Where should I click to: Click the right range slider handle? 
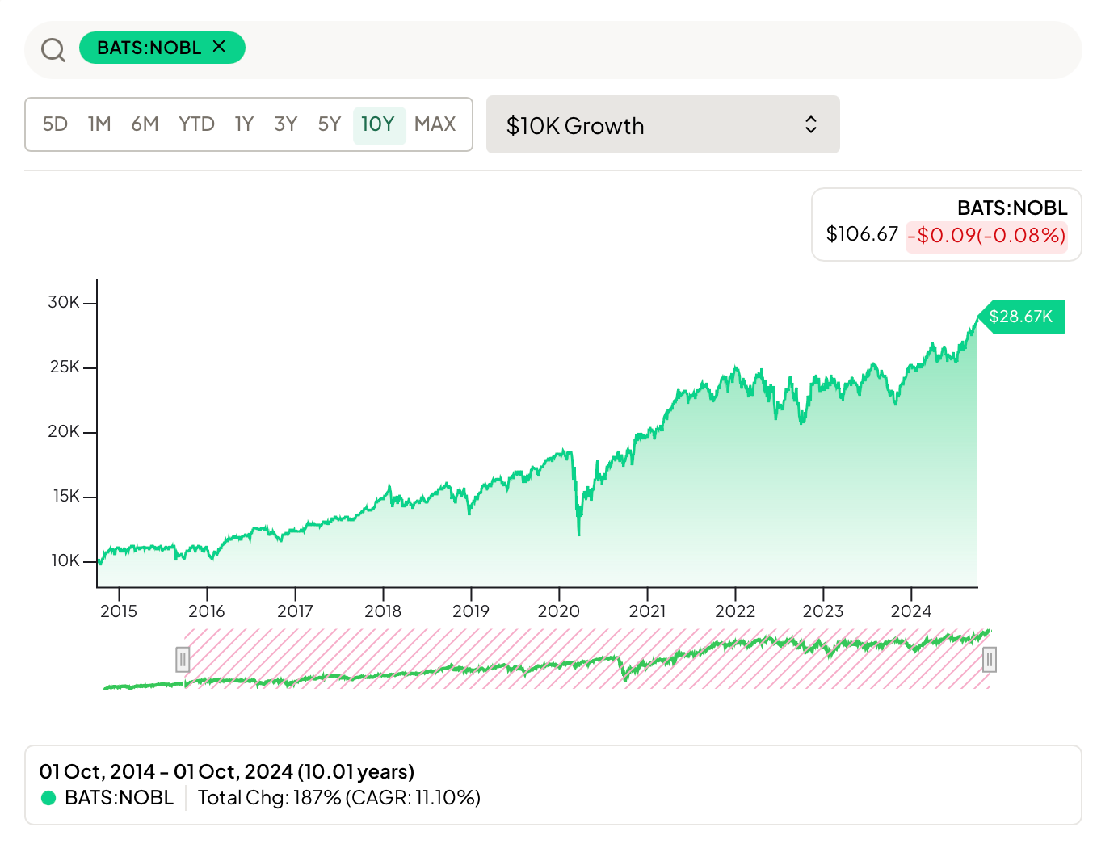click(x=989, y=660)
